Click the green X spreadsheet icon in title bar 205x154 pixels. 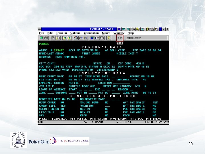tap(128, 29)
